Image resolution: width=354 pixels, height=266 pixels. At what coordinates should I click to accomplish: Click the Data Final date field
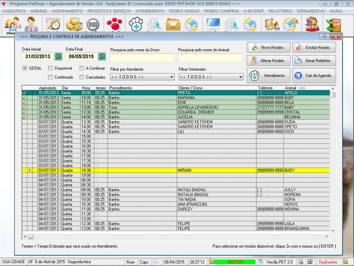81,57
